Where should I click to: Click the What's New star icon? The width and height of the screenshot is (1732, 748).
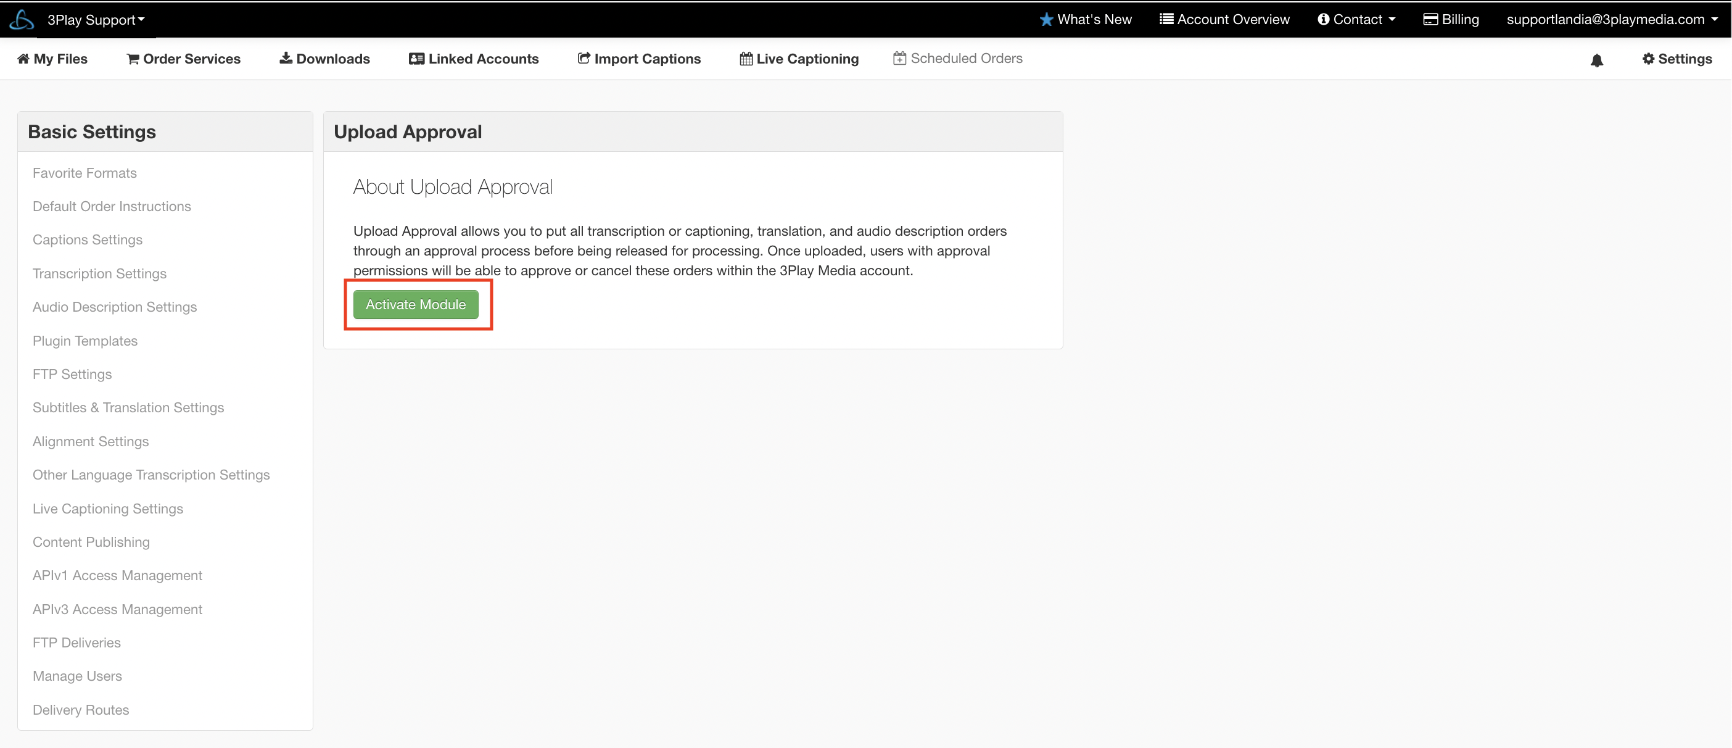click(x=1046, y=20)
